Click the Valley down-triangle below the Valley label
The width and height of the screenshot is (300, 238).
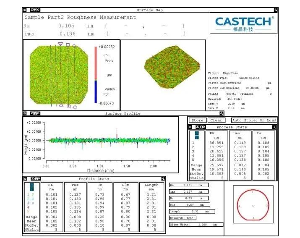pyautogui.click(x=106, y=95)
